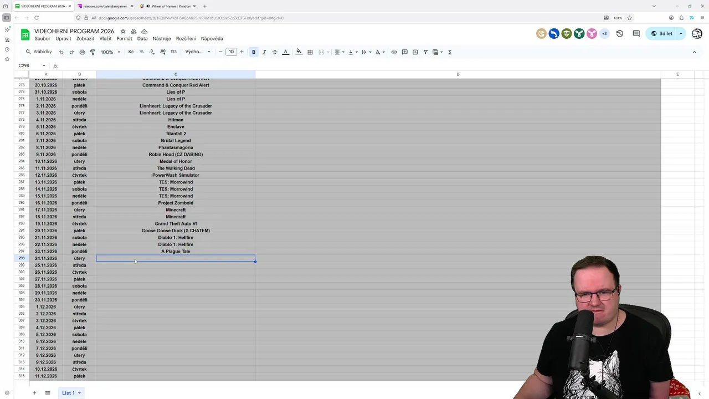The width and height of the screenshot is (709, 399).
Task: Decrease decimal places
Action: [152, 52]
